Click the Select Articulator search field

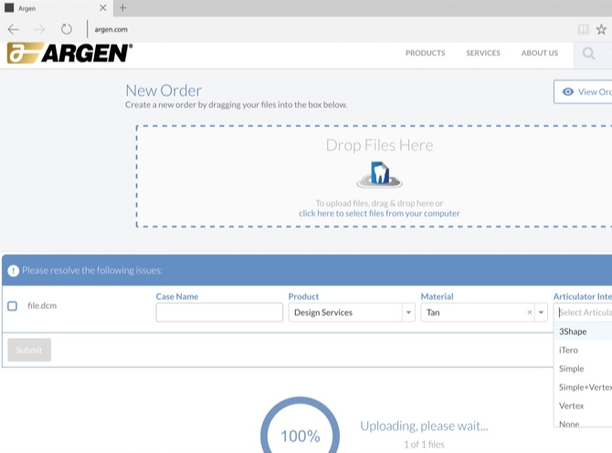(x=583, y=312)
